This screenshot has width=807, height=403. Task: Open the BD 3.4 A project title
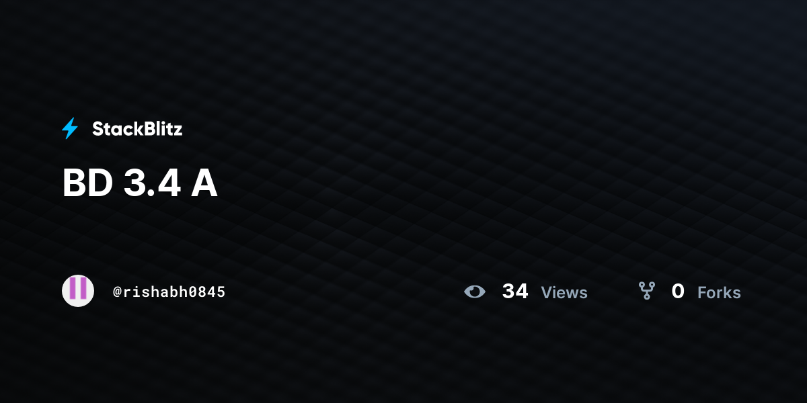(140, 183)
